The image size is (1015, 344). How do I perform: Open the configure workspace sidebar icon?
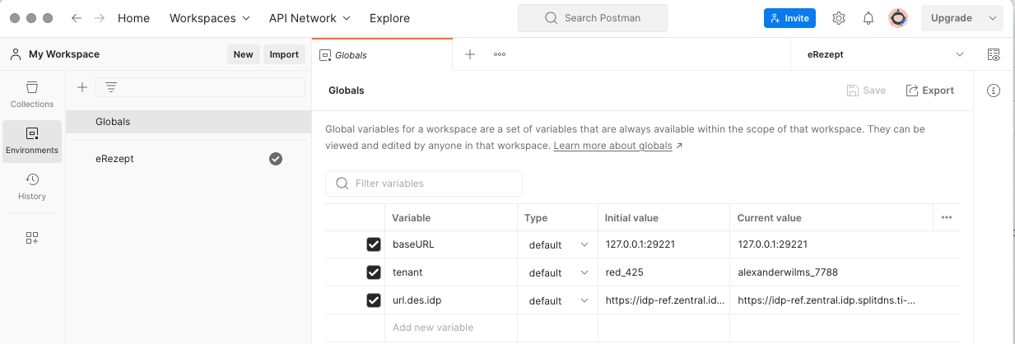(x=32, y=238)
